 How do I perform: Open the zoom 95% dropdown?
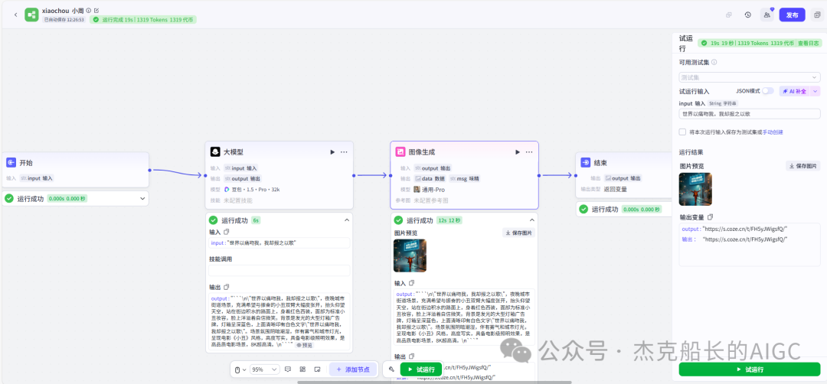(264, 369)
